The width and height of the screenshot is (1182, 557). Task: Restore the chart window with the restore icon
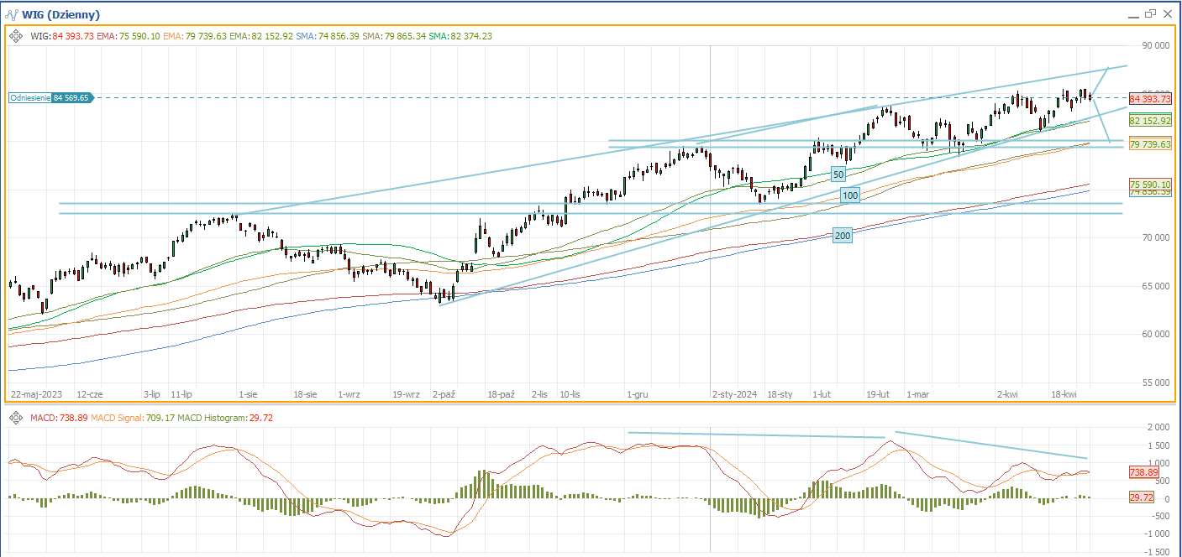coord(1150,13)
